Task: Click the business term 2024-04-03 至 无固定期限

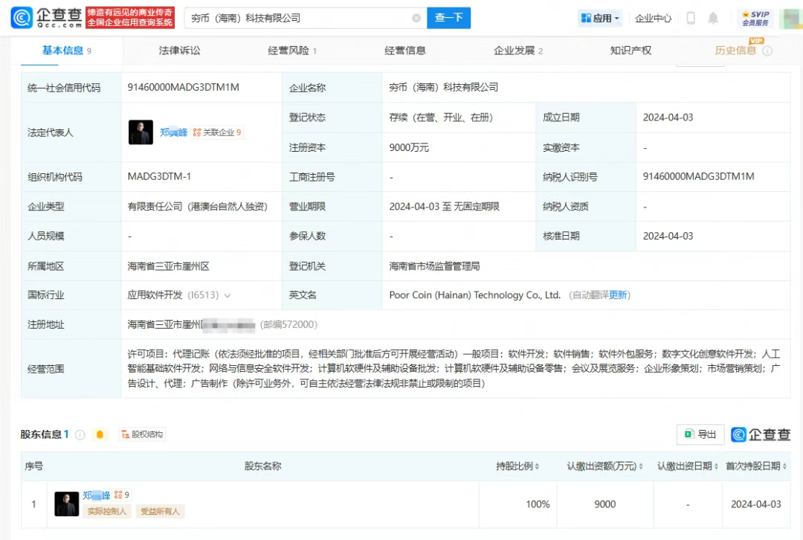Action: click(x=444, y=207)
